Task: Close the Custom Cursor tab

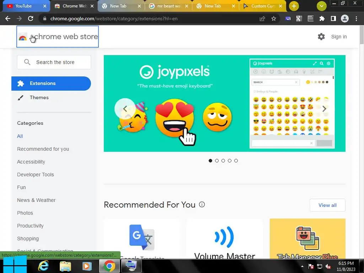Action: 280,6
